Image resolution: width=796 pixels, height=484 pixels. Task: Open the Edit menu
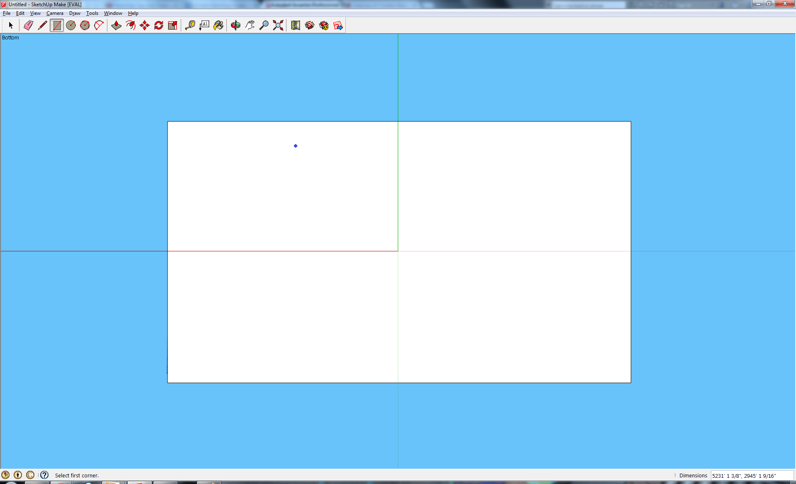[x=20, y=13]
